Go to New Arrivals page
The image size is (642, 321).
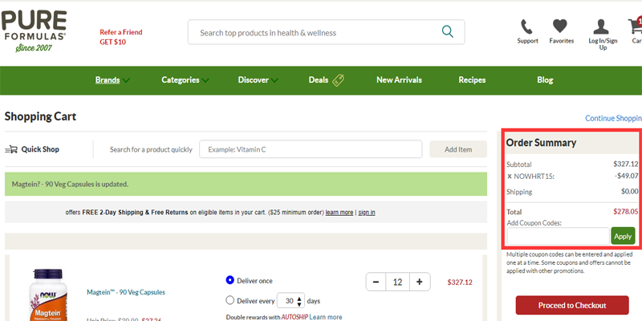pyautogui.click(x=400, y=80)
